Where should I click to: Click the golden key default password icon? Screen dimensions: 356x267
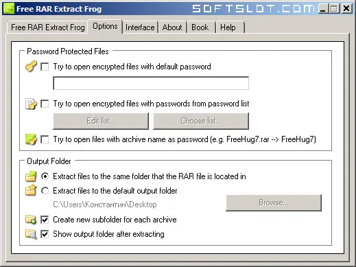pyautogui.click(x=31, y=67)
